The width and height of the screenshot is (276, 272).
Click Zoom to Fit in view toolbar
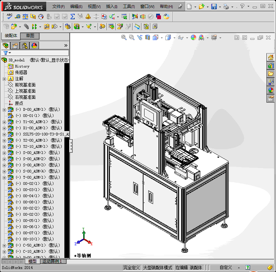coord(124,37)
